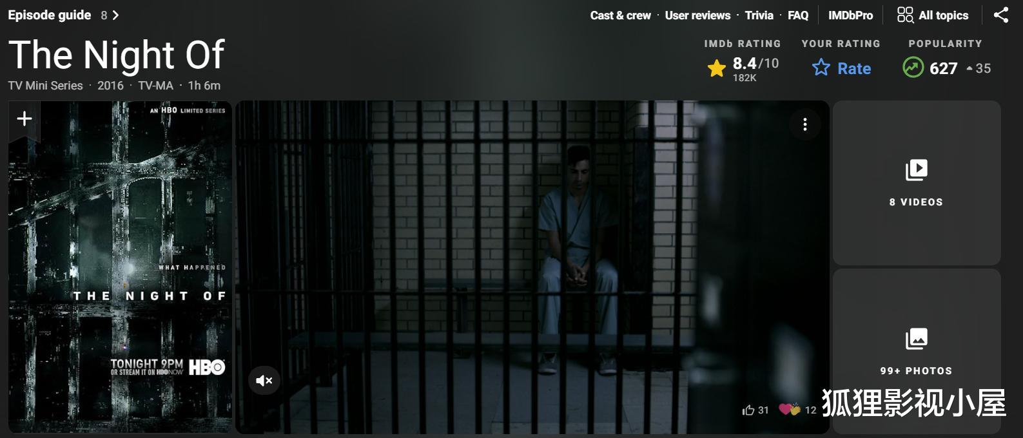Open the FAQ link
Image resolution: width=1023 pixels, height=438 pixels.
(797, 15)
